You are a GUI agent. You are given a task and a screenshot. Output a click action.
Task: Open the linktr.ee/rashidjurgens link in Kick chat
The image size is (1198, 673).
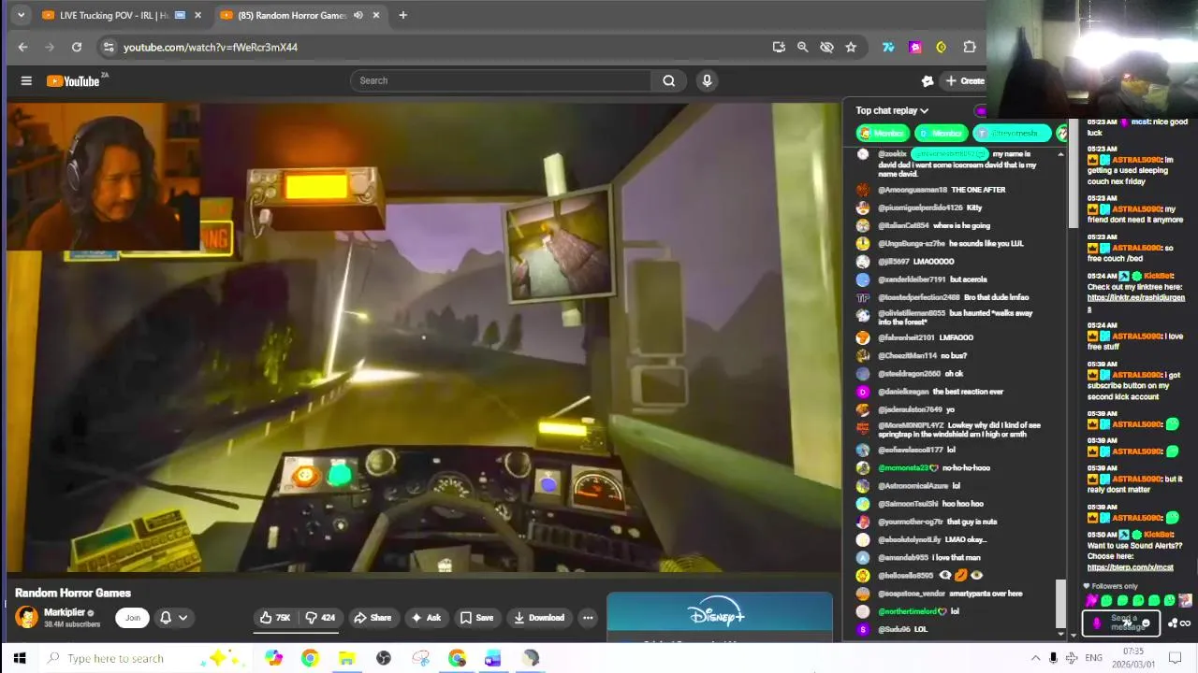point(1135,303)
